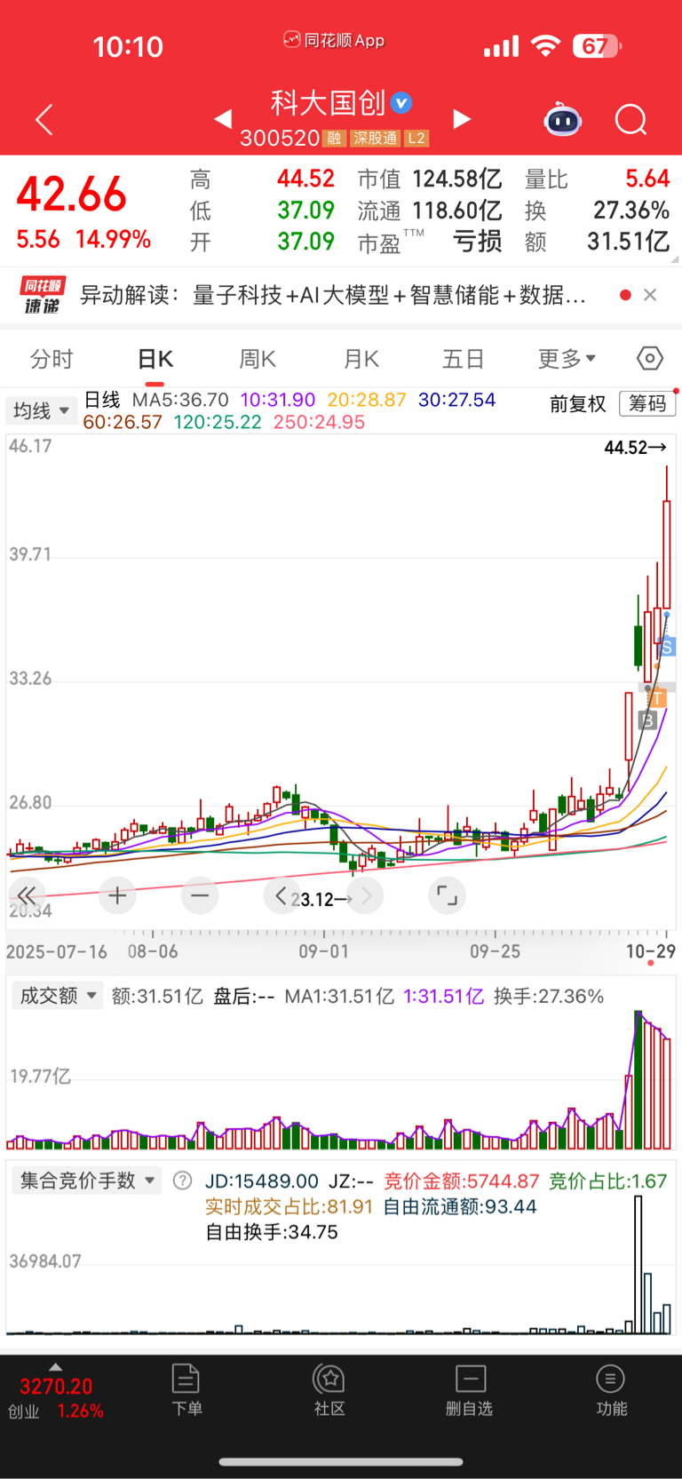
Task: Dismiss the 异动解读 news banner
Action: [650, 295]
